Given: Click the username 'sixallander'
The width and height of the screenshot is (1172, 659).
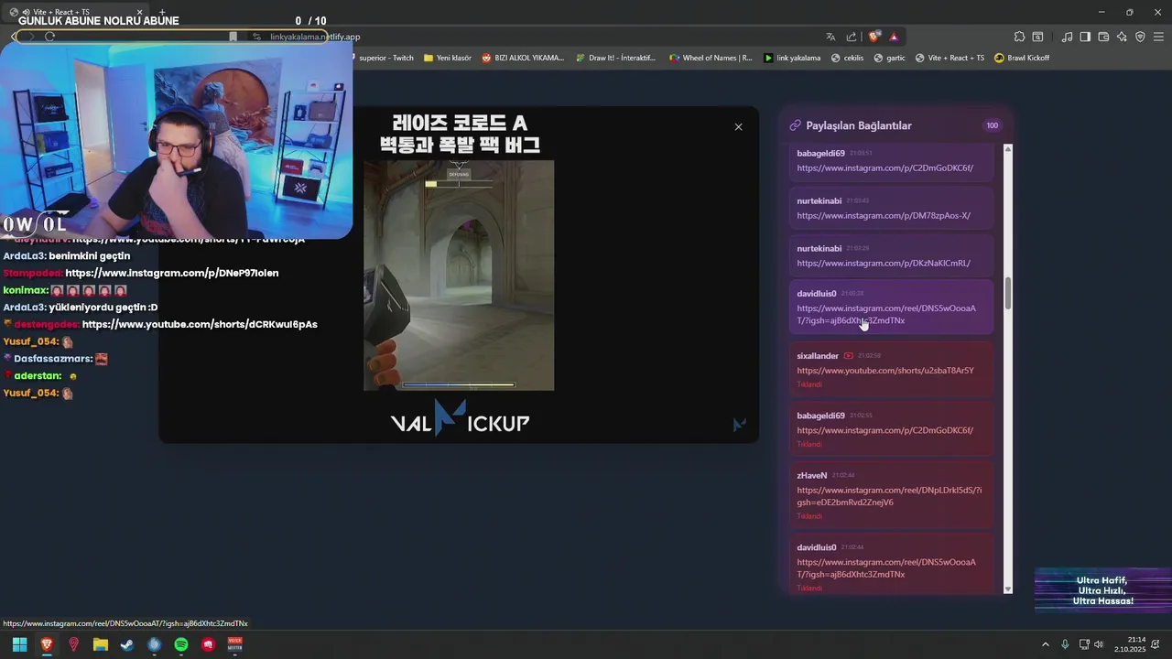Looking at the screenshot, I should pyautogui.click(x=818, y=355).
